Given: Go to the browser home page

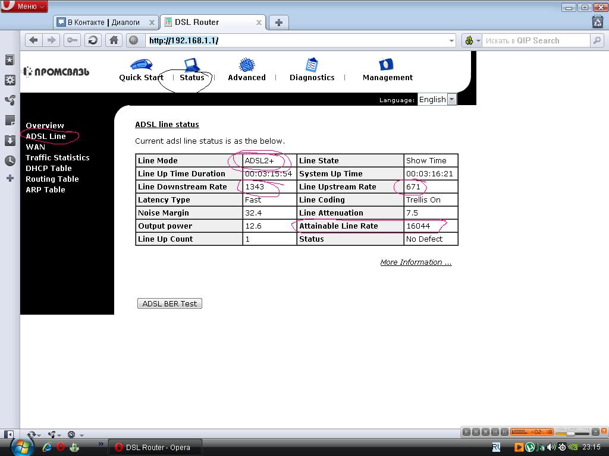Looking at the screenshot, I should point(114,40).
